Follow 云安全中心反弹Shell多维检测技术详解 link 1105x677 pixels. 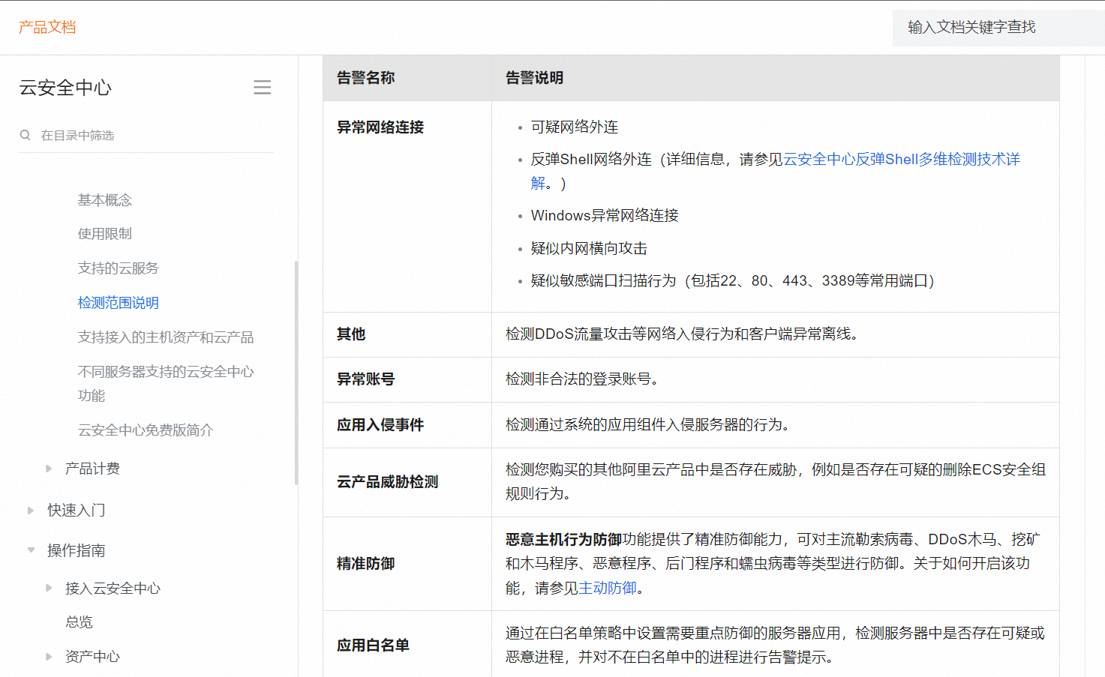902,160
